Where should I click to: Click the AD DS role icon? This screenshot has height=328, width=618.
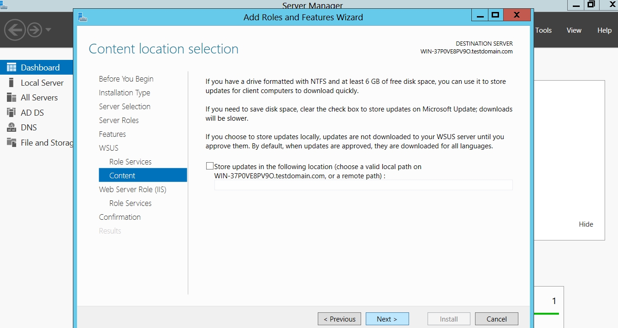pos(12,112)
